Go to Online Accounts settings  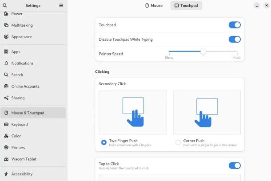click(x=33, y=86)
